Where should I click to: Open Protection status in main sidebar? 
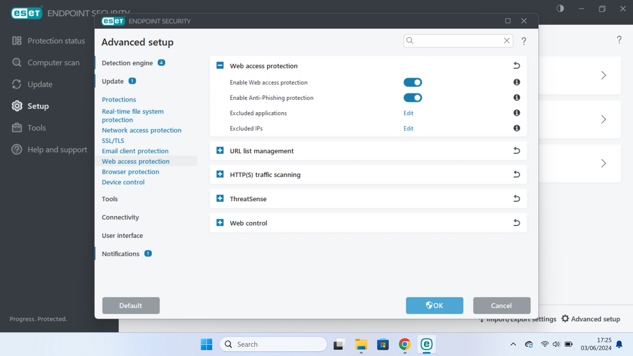(48, 41)
